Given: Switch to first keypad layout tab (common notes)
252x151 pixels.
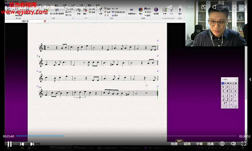Looking at the screenshot, I should pos(223,83).
